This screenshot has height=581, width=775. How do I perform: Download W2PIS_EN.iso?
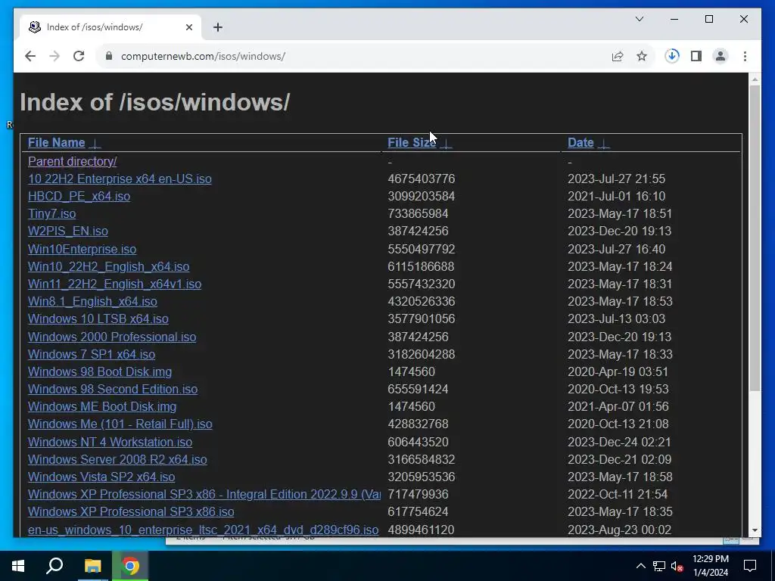click(67, 231)
